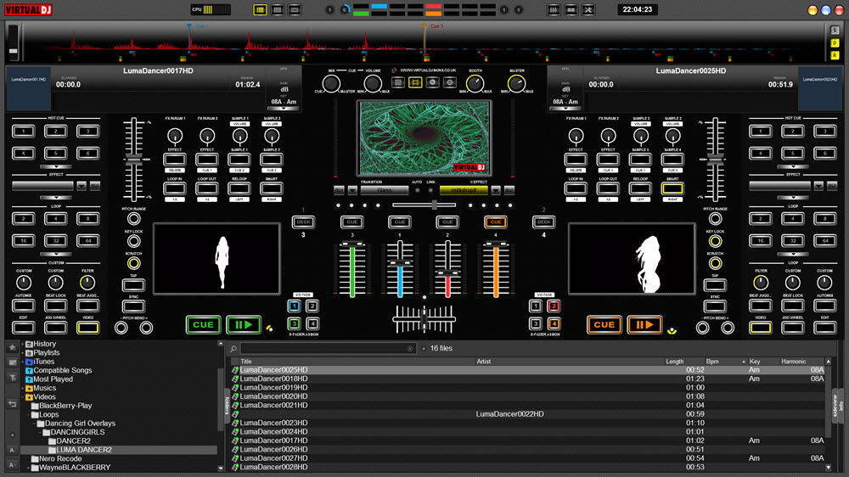Select the yellow video layout icon above preview
Image resolution: width=849 pixels, height=477 pixels.
415,82
